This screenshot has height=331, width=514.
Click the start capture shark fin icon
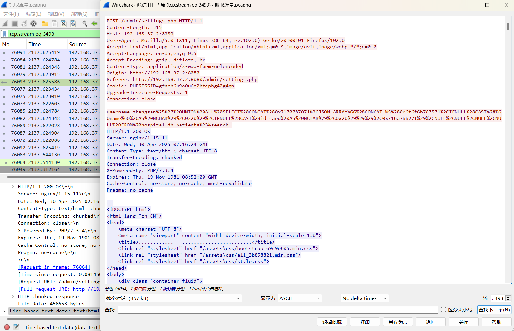pyautogui.click(x=5, y=24)
